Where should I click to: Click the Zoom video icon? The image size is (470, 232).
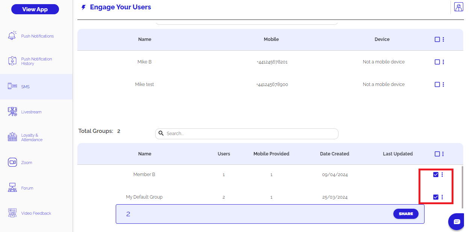click(x=12, y=163)
